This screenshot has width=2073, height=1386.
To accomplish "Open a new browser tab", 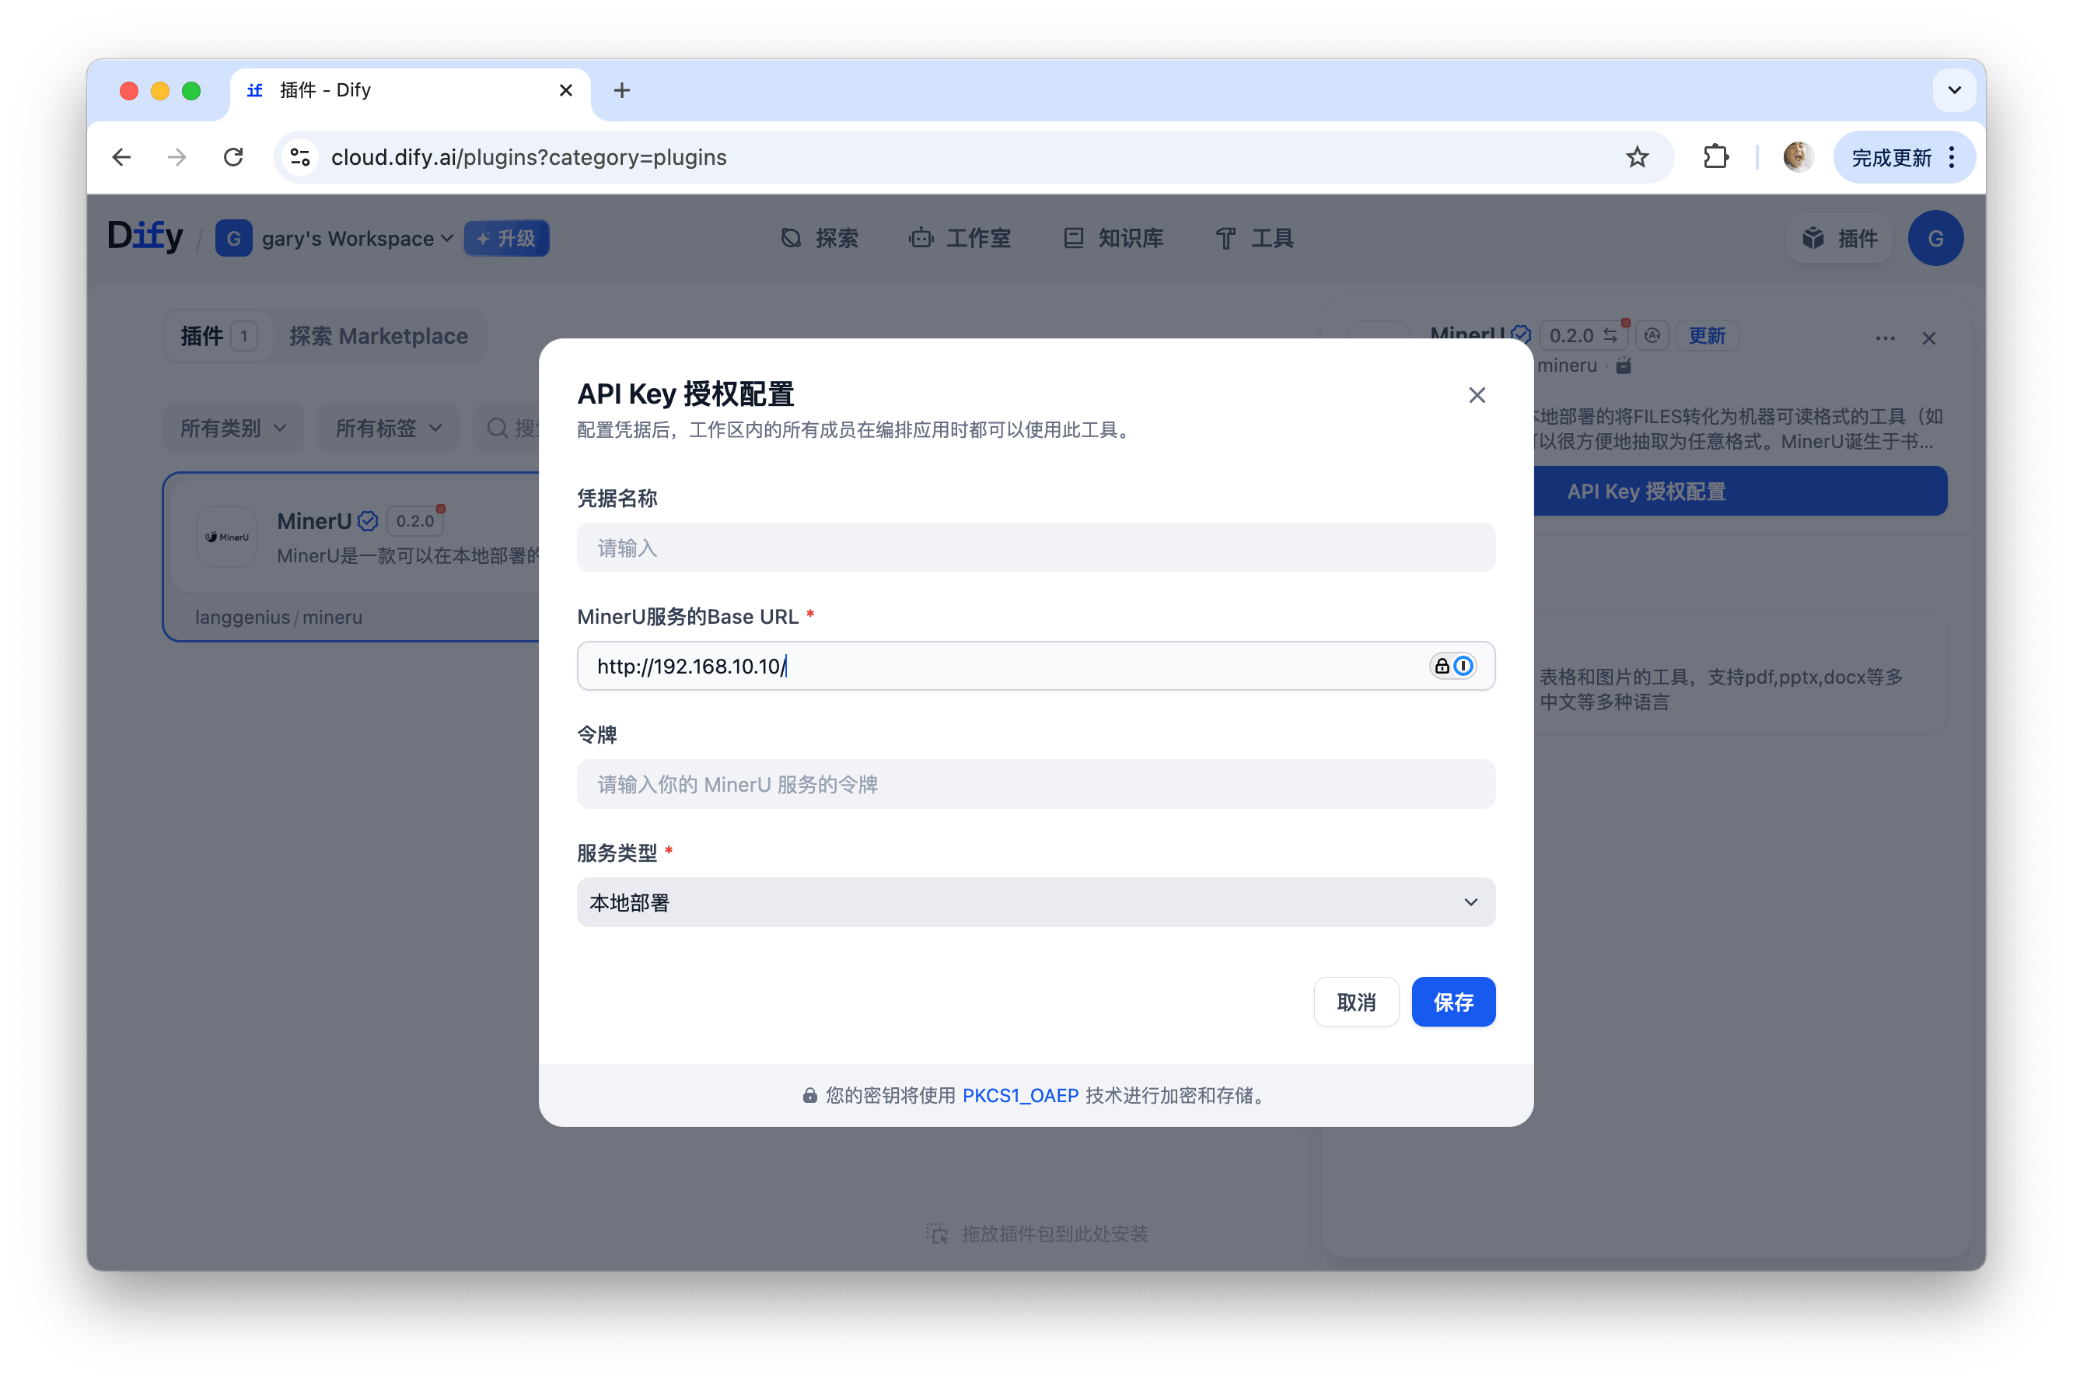I will point(621,90).
